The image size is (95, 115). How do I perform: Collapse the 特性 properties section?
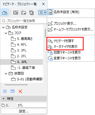pyautogui.click(x=3, y=99)
